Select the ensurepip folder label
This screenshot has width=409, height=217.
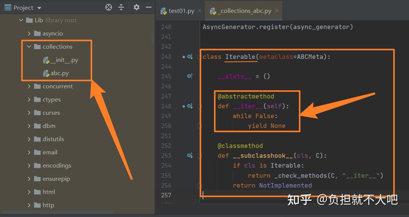coord(56,179)
